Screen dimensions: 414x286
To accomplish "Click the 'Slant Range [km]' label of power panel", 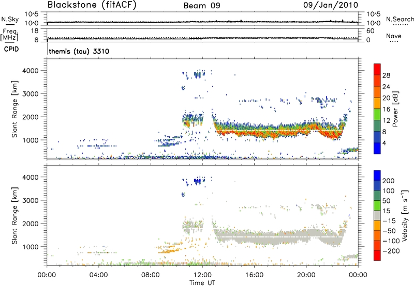I will [14, 109].
